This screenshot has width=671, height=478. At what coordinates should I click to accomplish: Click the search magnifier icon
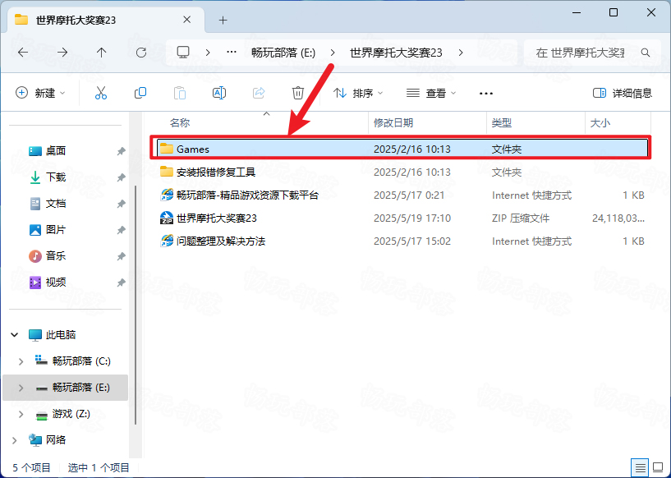pyautogui.click(x=646, y=53)
